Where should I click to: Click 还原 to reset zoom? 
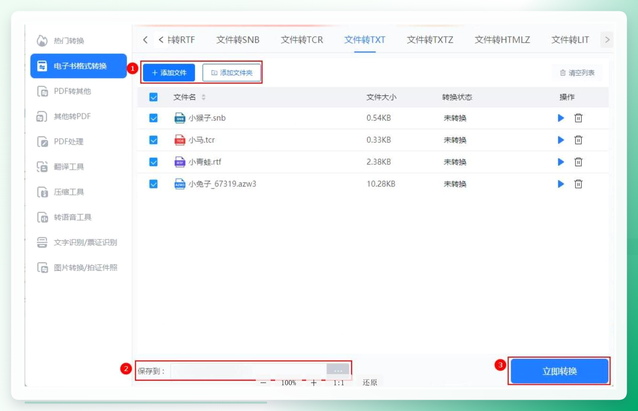pyautogui.click(x=370, y=382)
